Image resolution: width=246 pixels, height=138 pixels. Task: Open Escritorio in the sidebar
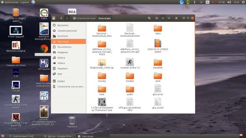pyautogui.click(x=68, y=36)
